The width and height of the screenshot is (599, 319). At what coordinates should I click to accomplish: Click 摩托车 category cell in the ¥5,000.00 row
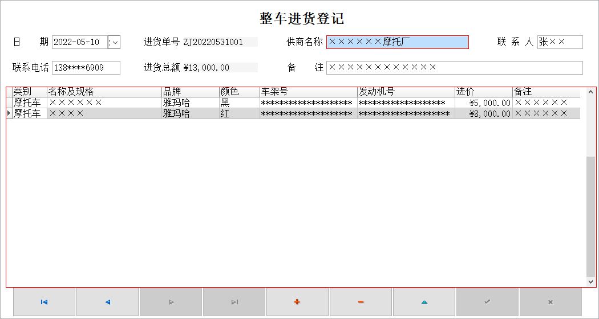pos(30,103)
